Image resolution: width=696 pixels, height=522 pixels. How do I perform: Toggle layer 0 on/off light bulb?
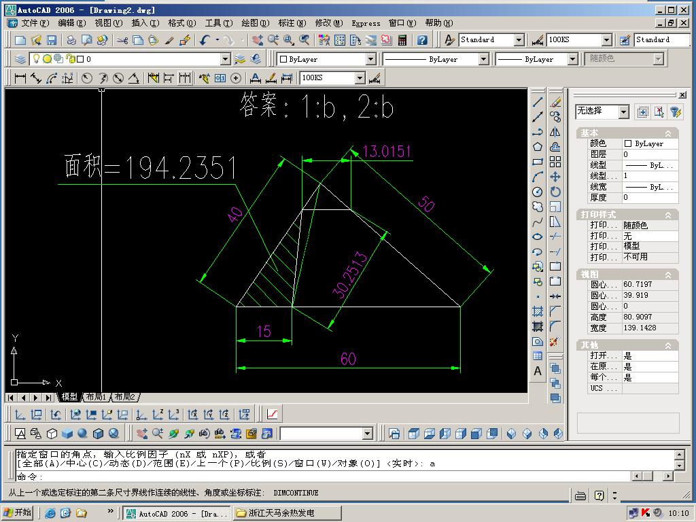click(x=37, y=58)
